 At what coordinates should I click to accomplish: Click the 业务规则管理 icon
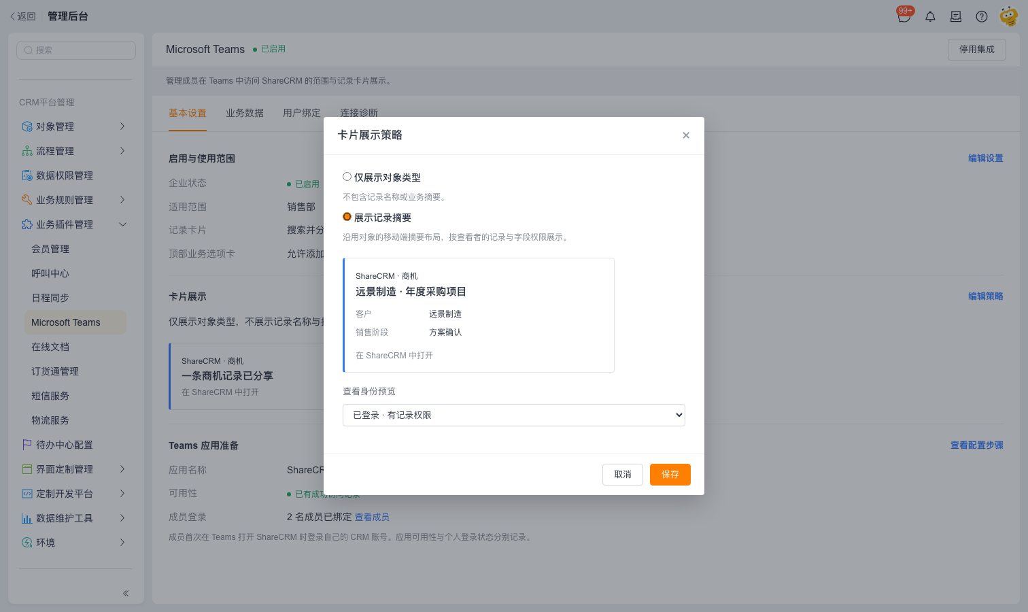(27, 200)
